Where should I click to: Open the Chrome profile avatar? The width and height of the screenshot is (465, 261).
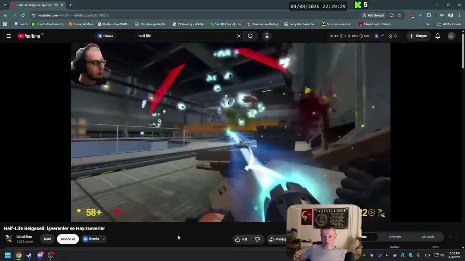click(x=450, y=15)
